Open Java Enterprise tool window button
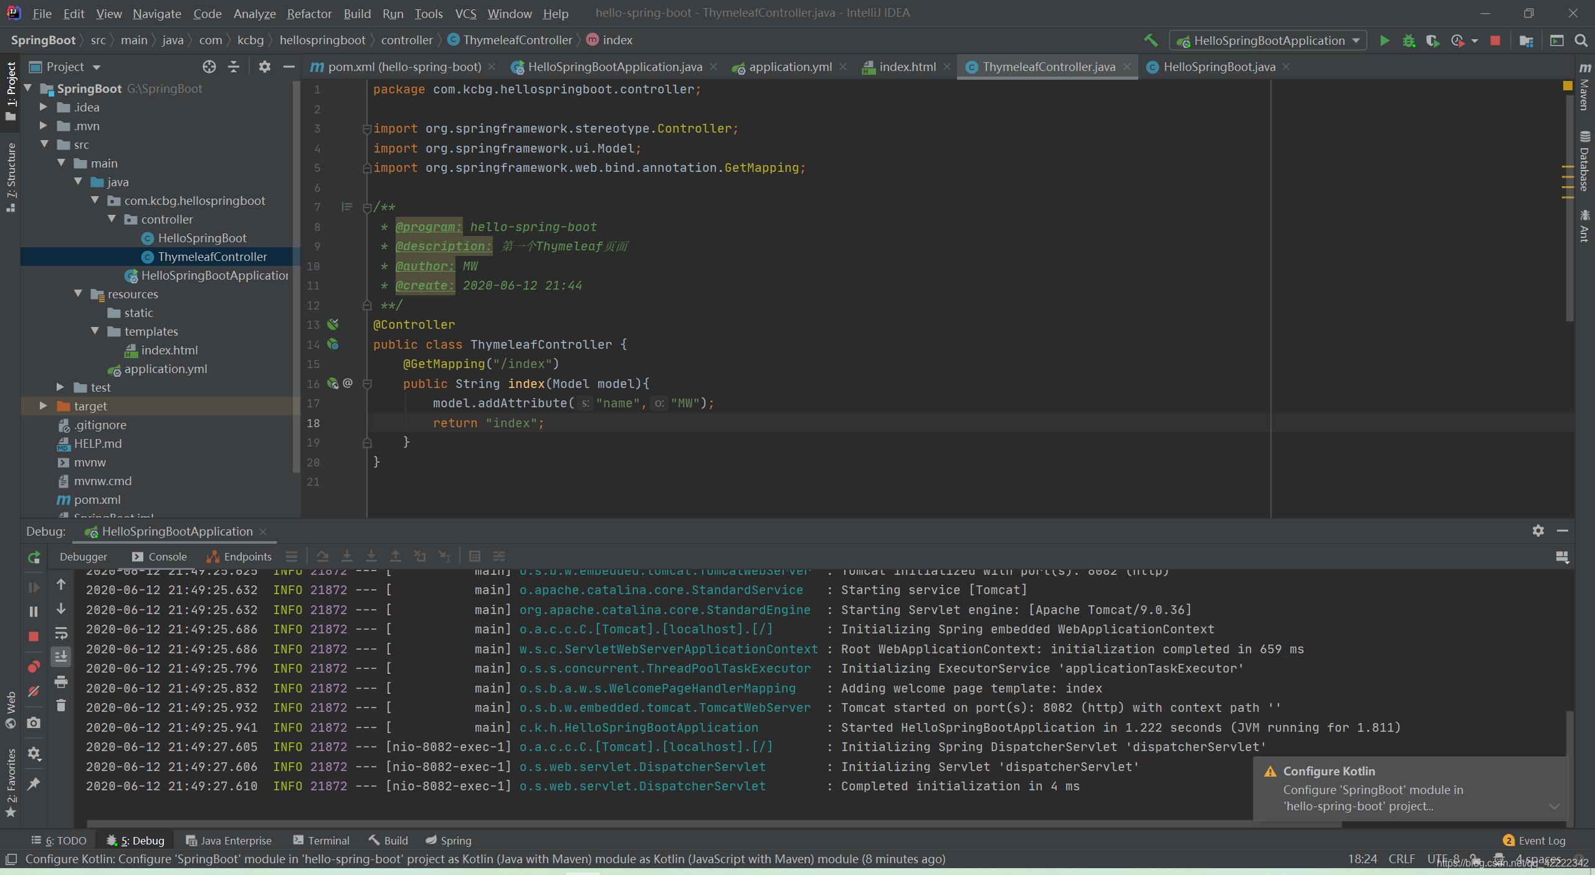 tap(229, 841)
